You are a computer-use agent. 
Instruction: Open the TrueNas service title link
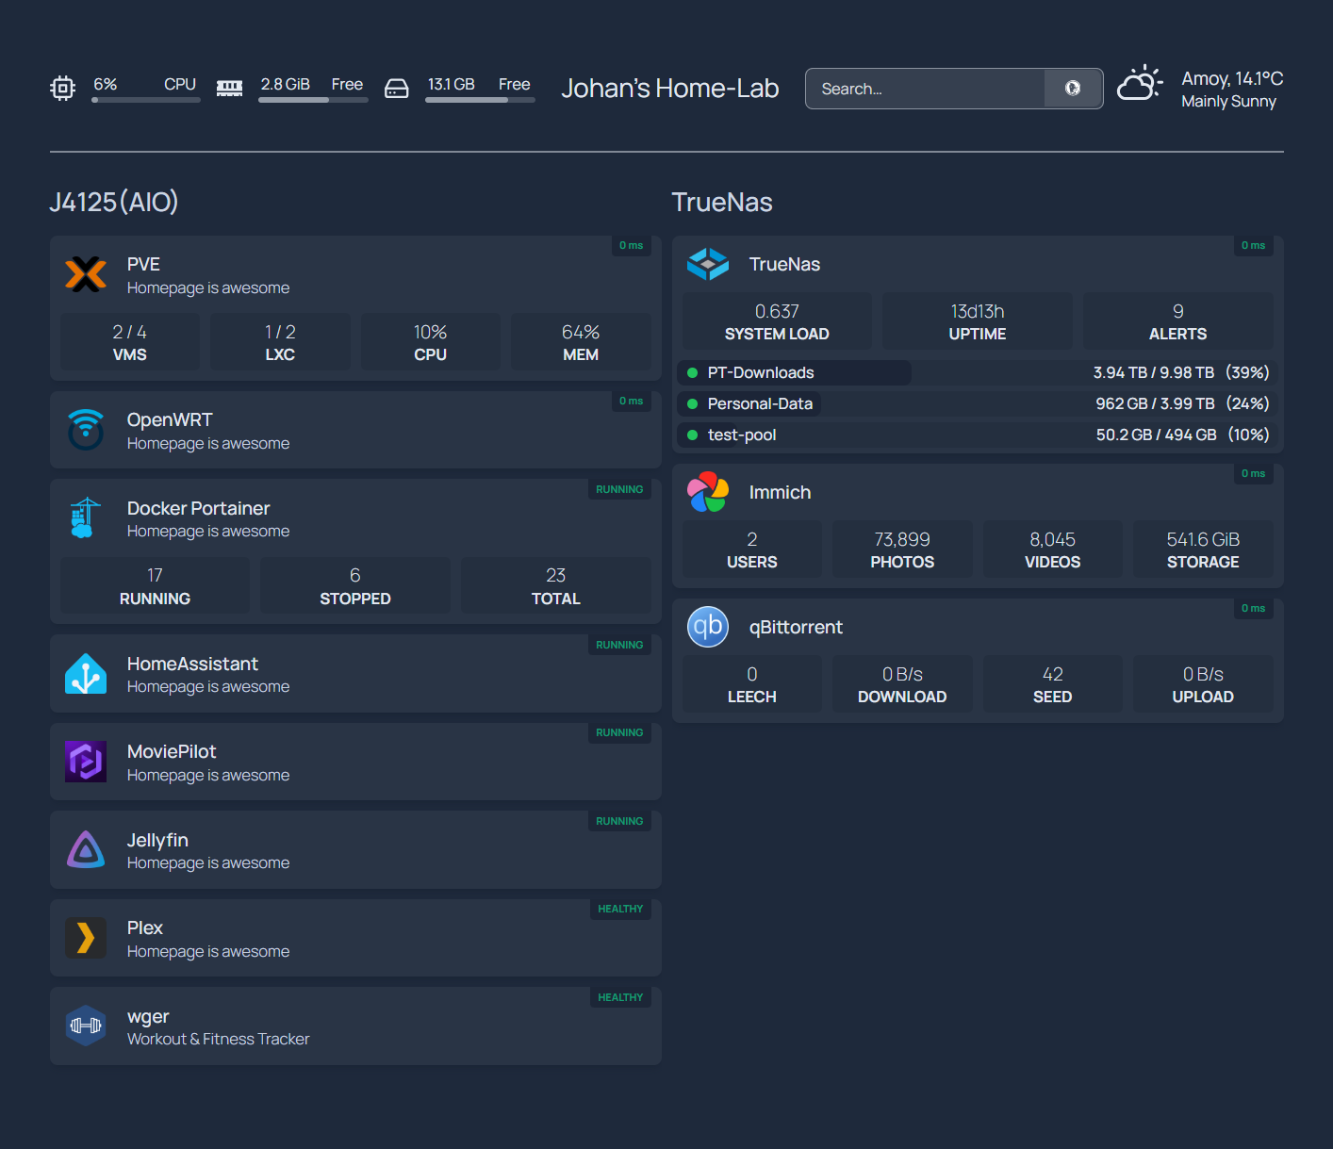(x=784, y=264)
